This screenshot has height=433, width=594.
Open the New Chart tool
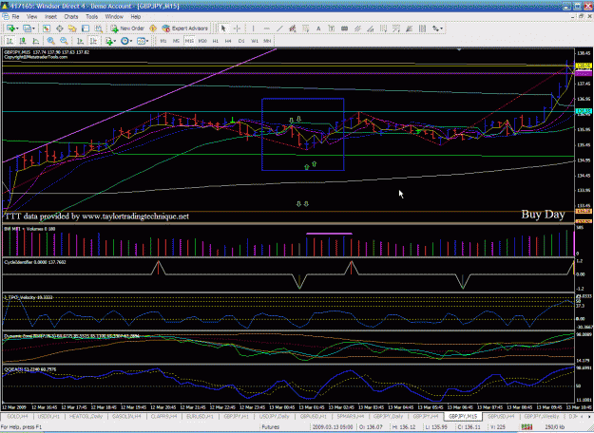point(10,28)
